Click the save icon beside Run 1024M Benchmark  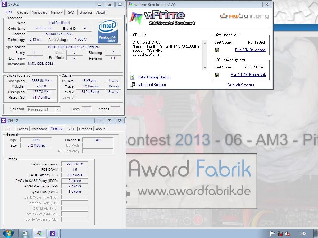click(216, 75)
